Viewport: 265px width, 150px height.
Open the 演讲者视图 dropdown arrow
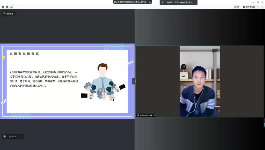pos(257,7)
